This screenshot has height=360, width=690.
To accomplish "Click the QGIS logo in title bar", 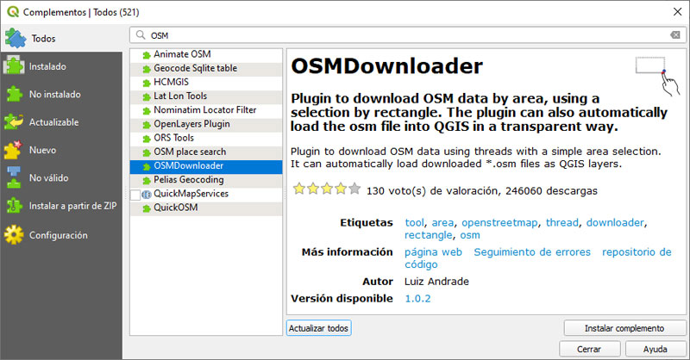I will click(x=13, y=12).
